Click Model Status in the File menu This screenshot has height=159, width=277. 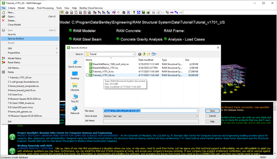click(x=15, y=58)
